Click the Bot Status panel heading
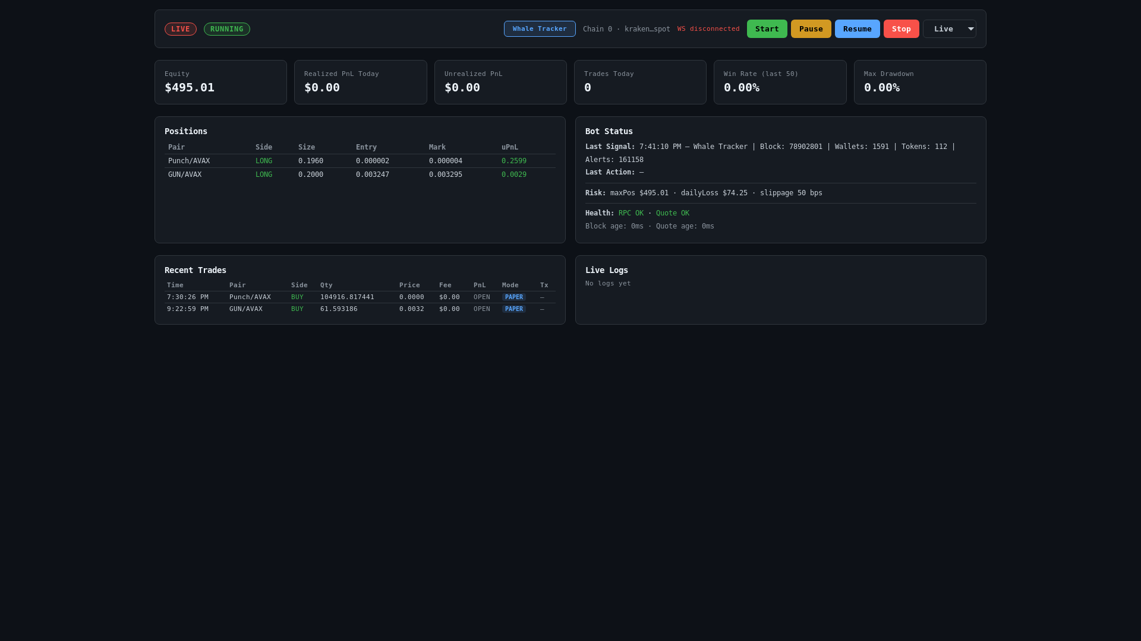The width and height of the screenshot is (1141, 641). [x=609, y=131]
